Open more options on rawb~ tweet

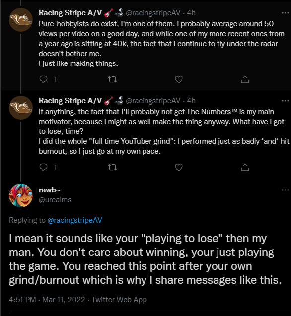point(285,190)
